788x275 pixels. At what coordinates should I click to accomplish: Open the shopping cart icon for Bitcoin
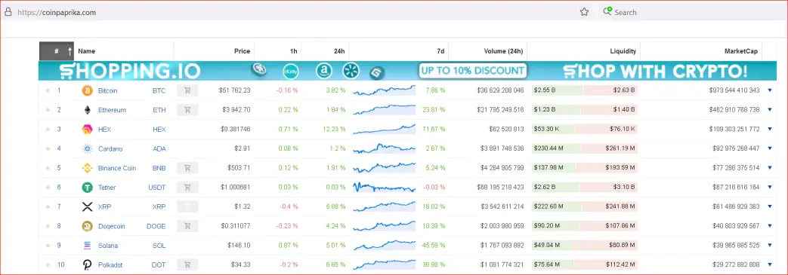click(187, 90)
